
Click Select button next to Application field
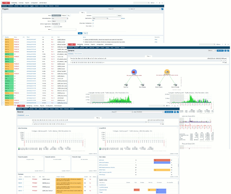click(x=120, y=15)
